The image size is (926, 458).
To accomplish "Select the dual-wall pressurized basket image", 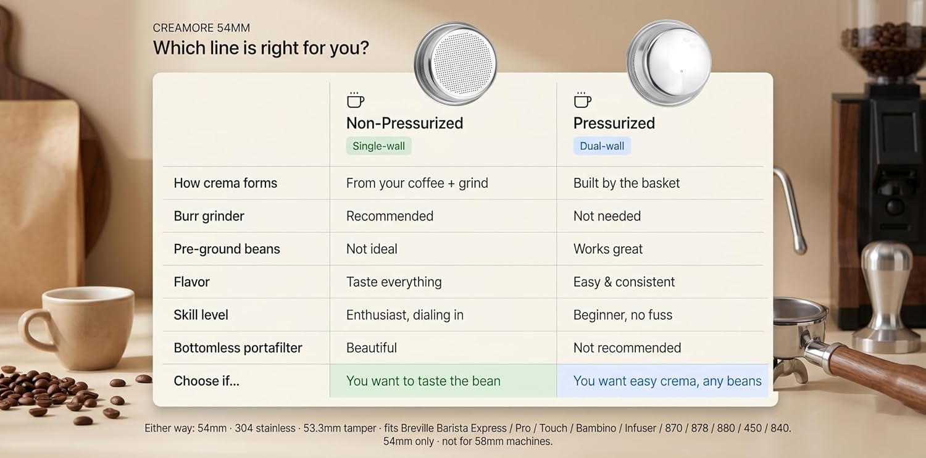I will pyautogui.click(x=669, y=63).
